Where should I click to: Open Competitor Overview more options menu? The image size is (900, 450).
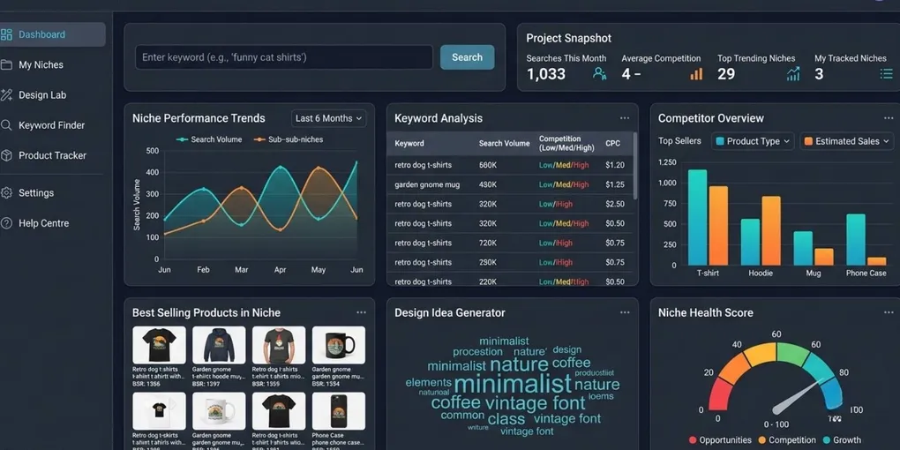pyautogui.click(x=889, y=118)
